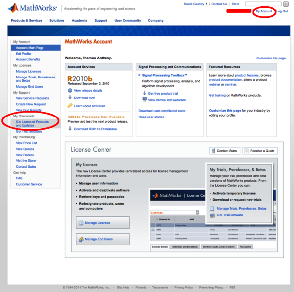Click the download icon beside Get free product trial
The width and height of the screenshot is (294, 292).
[x=144, y=93]
